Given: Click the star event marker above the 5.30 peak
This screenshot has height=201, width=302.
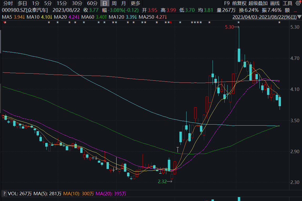Looking at the screenshot, I should 239,22.
